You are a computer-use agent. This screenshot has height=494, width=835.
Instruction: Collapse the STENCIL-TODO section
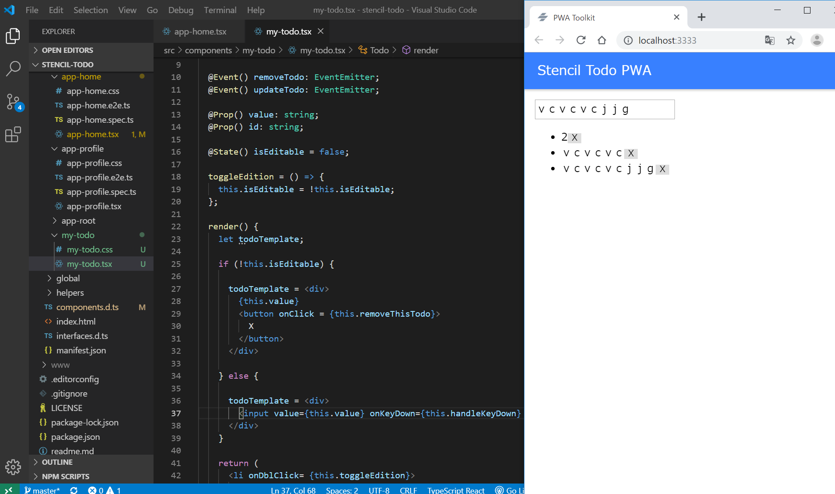tap(91, 65)
